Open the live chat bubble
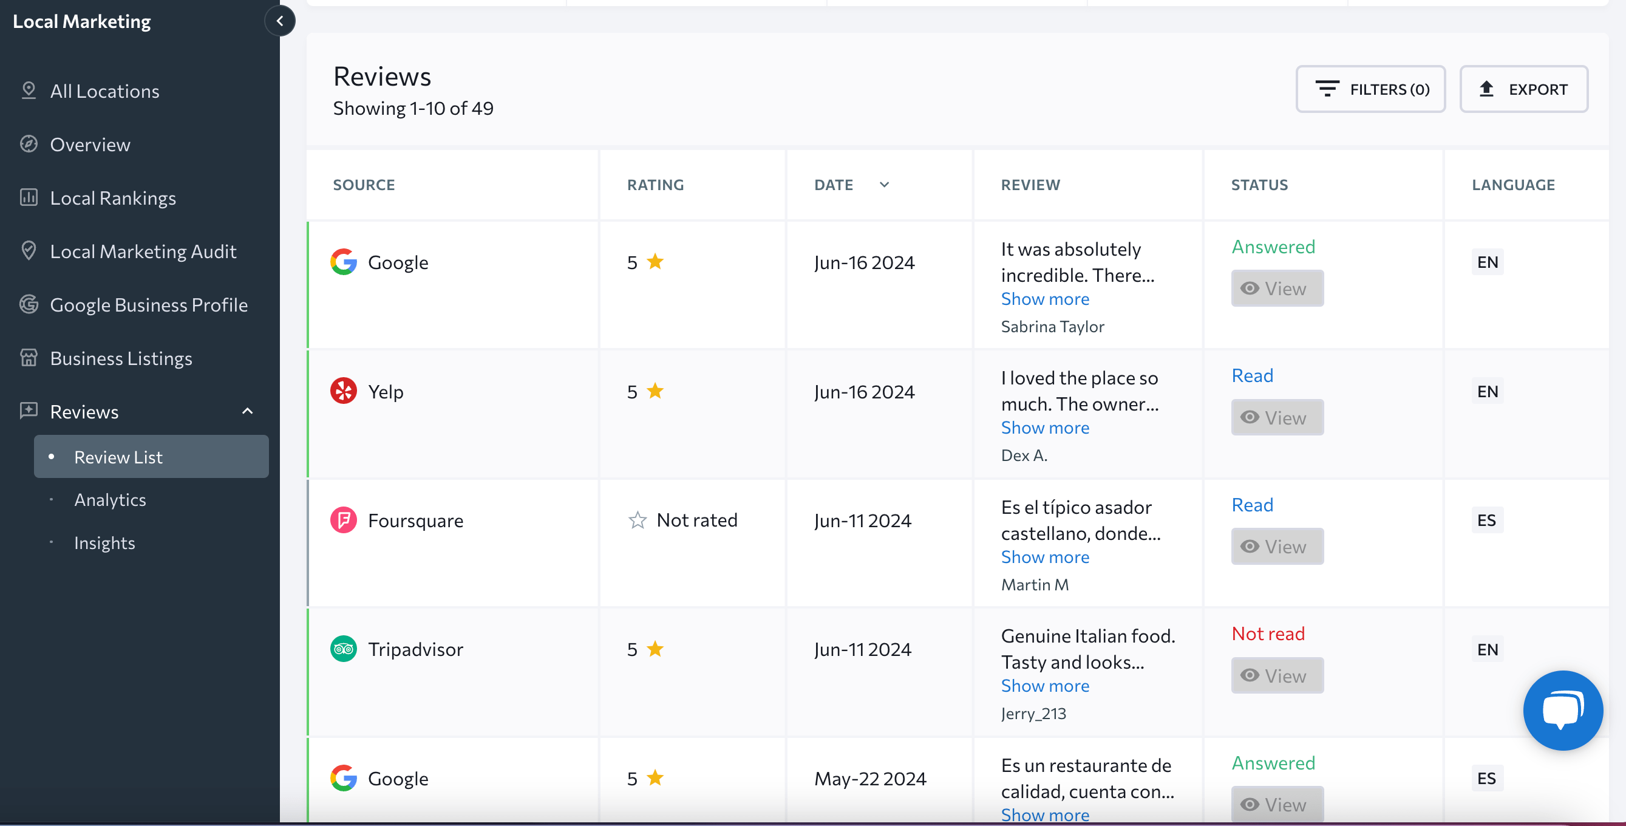1626x826 pixels. click(1562, 710)
